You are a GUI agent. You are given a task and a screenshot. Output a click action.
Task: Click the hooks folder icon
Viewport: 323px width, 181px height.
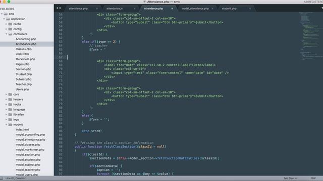(x=10, y=105)
